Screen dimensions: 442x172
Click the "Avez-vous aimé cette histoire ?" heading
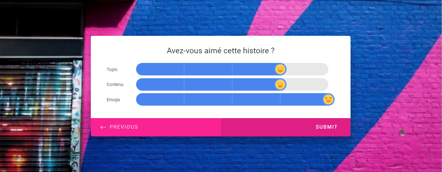pos(220,51)
